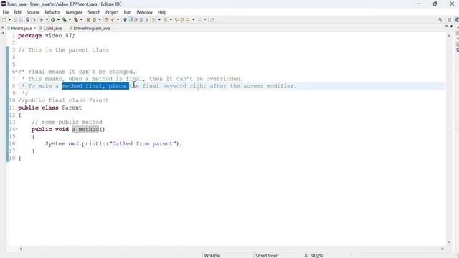Click the Forward navigation arrow icon
Viewport: 459px width, 258px height.
pyautogui.click(x=199, y=19)
